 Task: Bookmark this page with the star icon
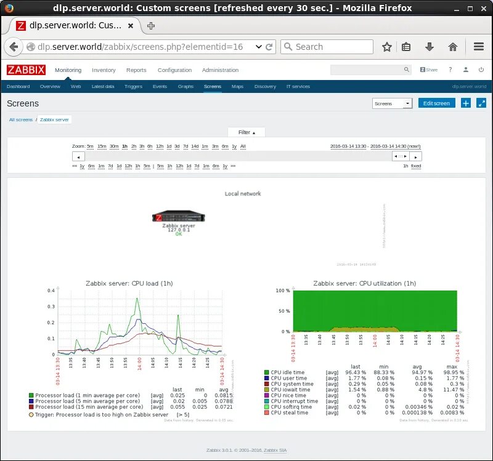[387, 47]
